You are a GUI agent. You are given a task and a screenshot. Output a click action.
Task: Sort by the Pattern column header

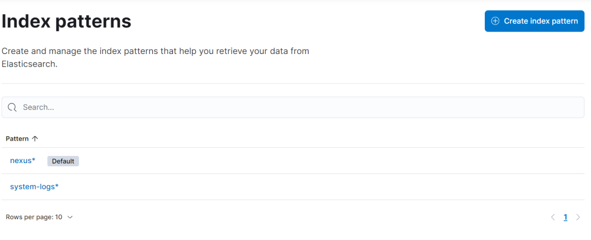point(17,139)
